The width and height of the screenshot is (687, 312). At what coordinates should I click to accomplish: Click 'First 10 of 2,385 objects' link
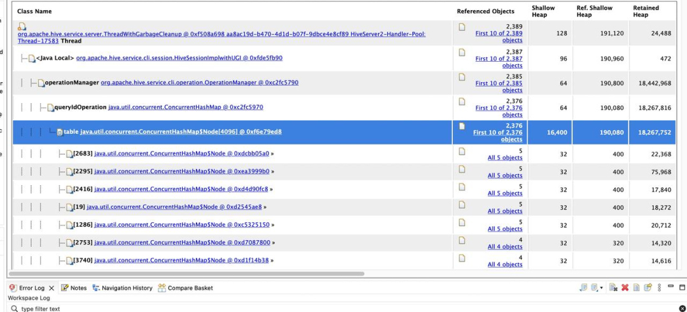(x=499, y=87)
